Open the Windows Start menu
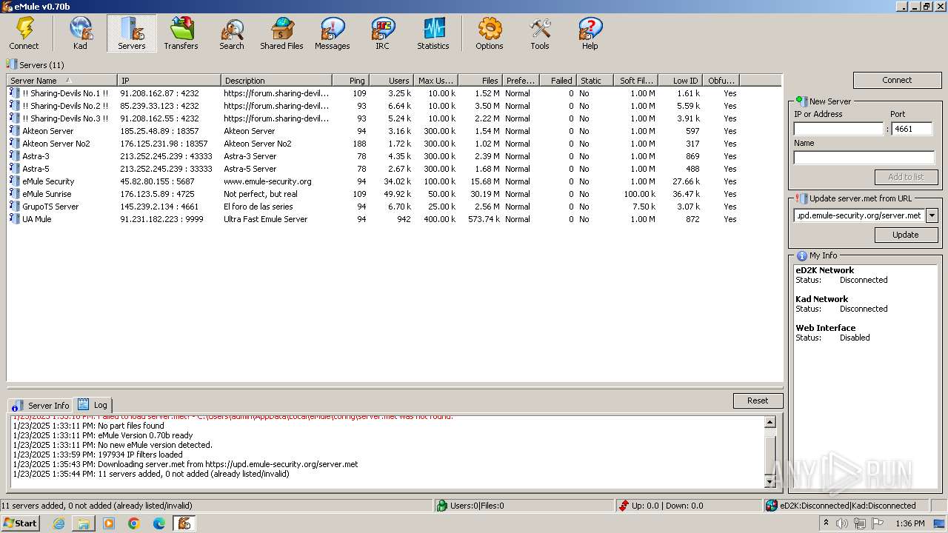Screen dimensions: 948x533 [x=20, y=523]
